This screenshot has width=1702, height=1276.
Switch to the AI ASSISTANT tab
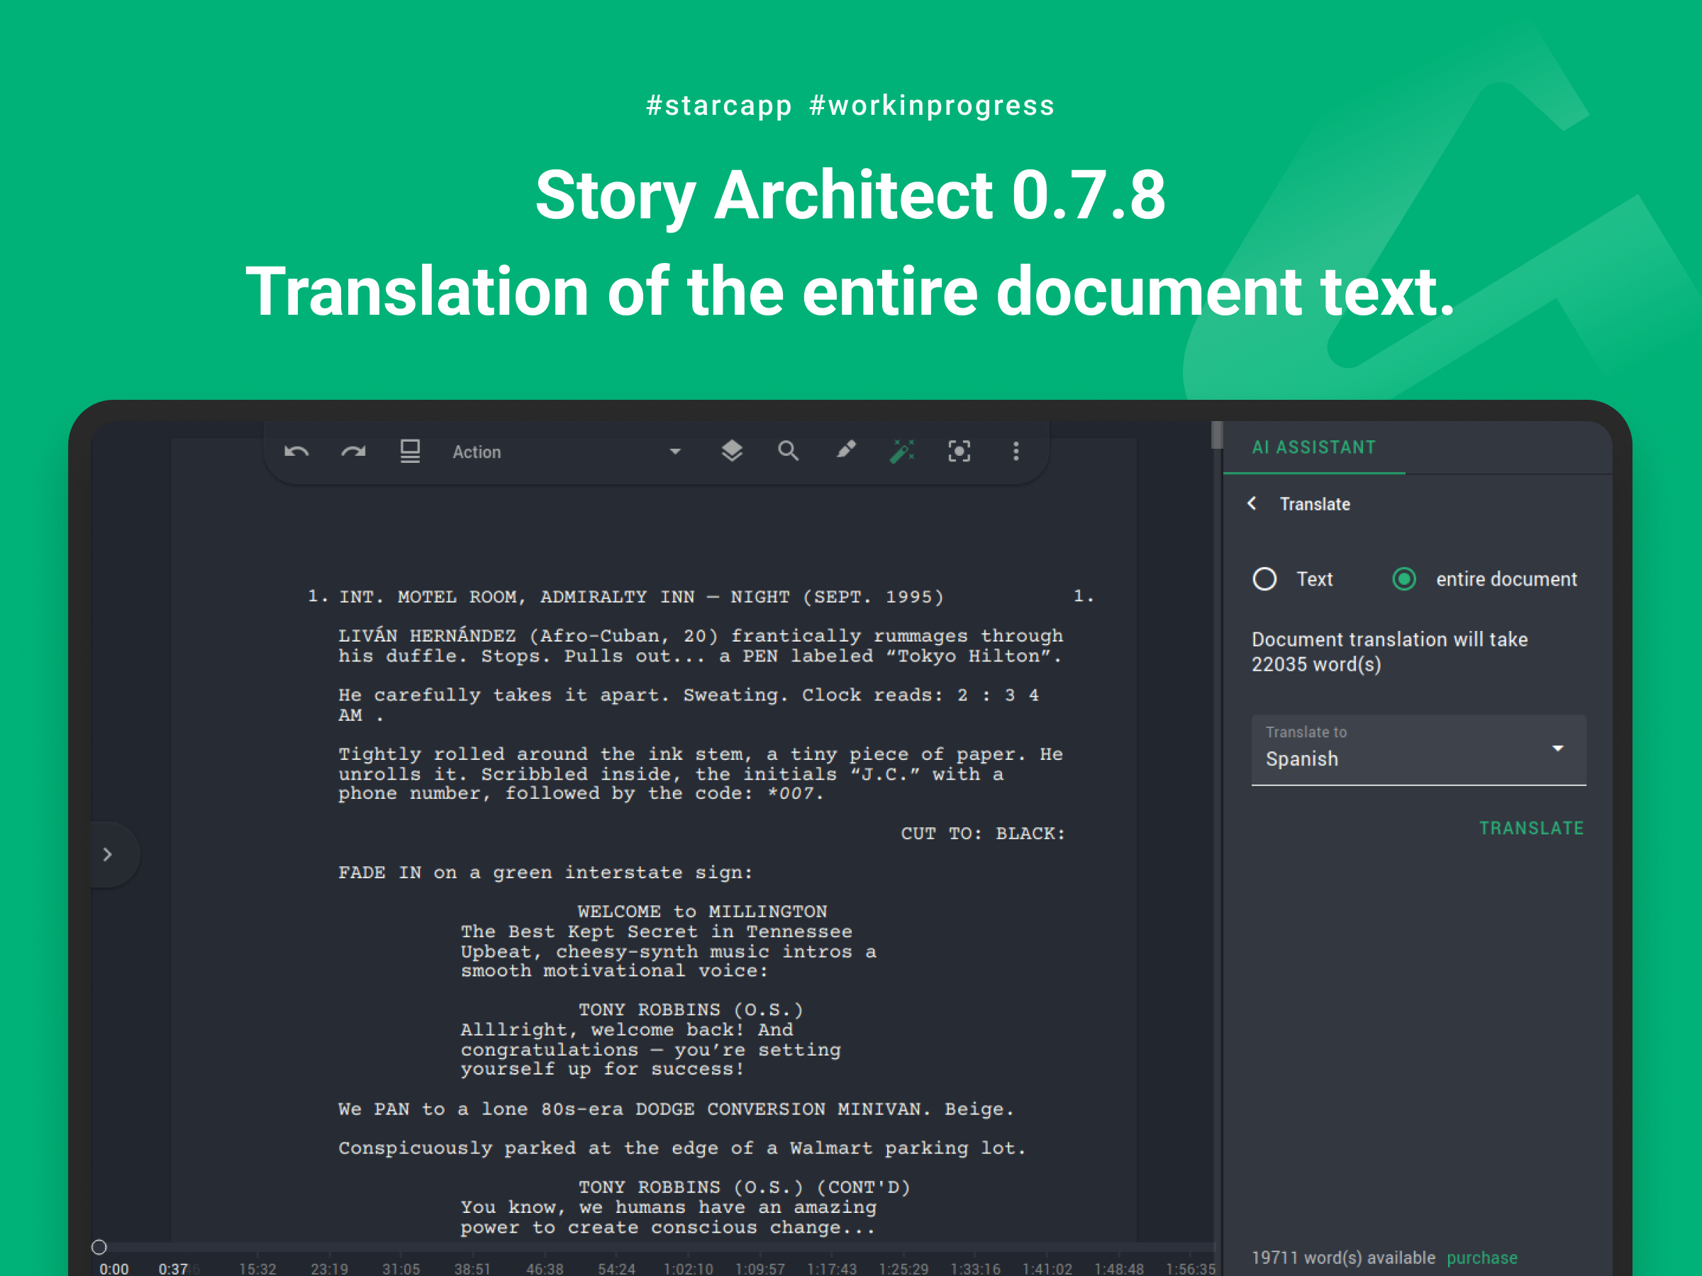coord(1313,447)
